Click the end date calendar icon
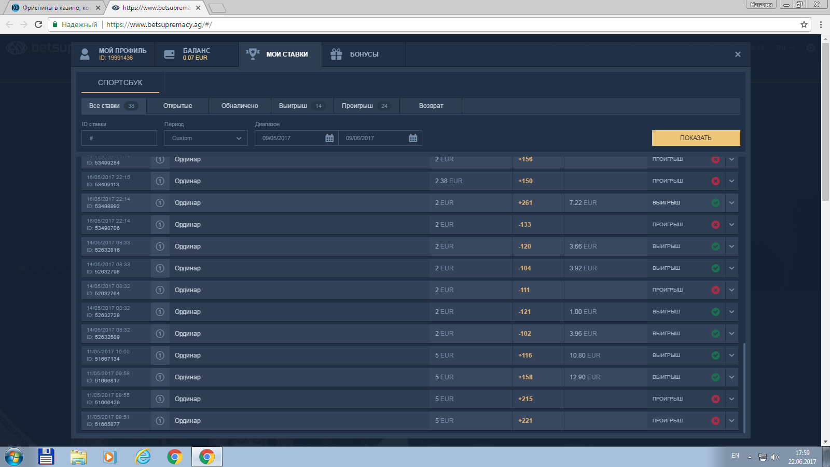 point(413,138)
